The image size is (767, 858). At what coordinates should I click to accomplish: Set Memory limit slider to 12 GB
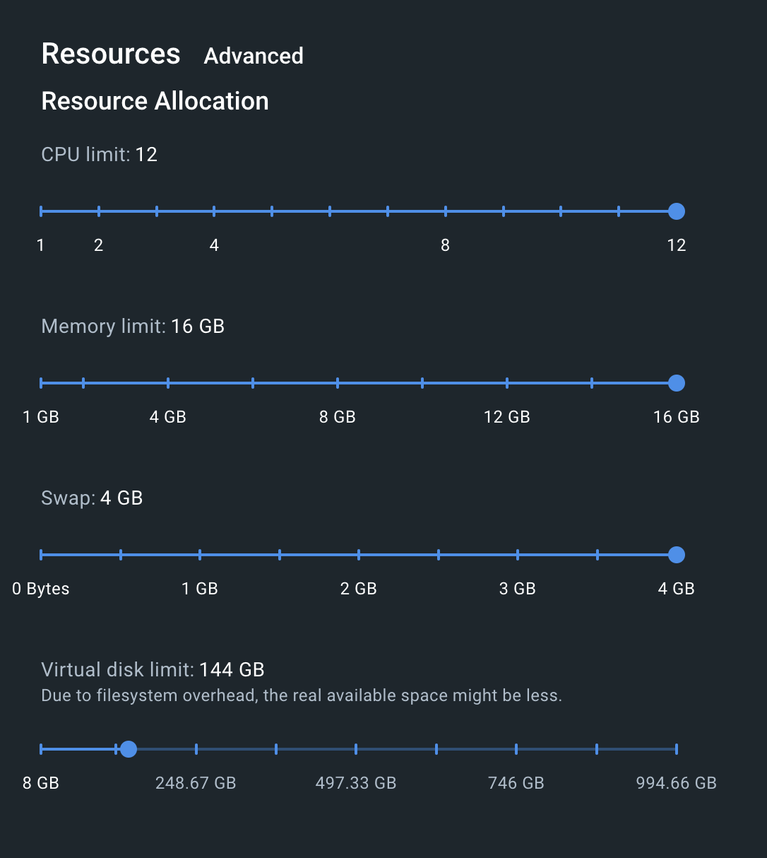click(507, 383)
